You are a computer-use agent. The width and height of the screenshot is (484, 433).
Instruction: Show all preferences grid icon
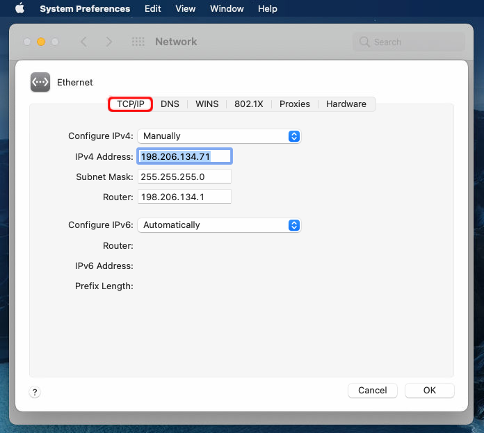(138, 42)
